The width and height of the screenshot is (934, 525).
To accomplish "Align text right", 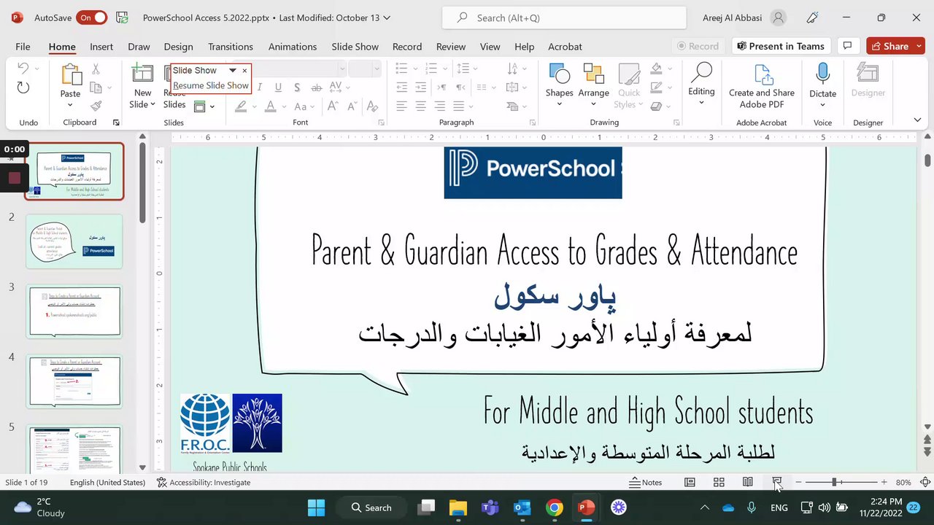I will click(x=439, y=106).
